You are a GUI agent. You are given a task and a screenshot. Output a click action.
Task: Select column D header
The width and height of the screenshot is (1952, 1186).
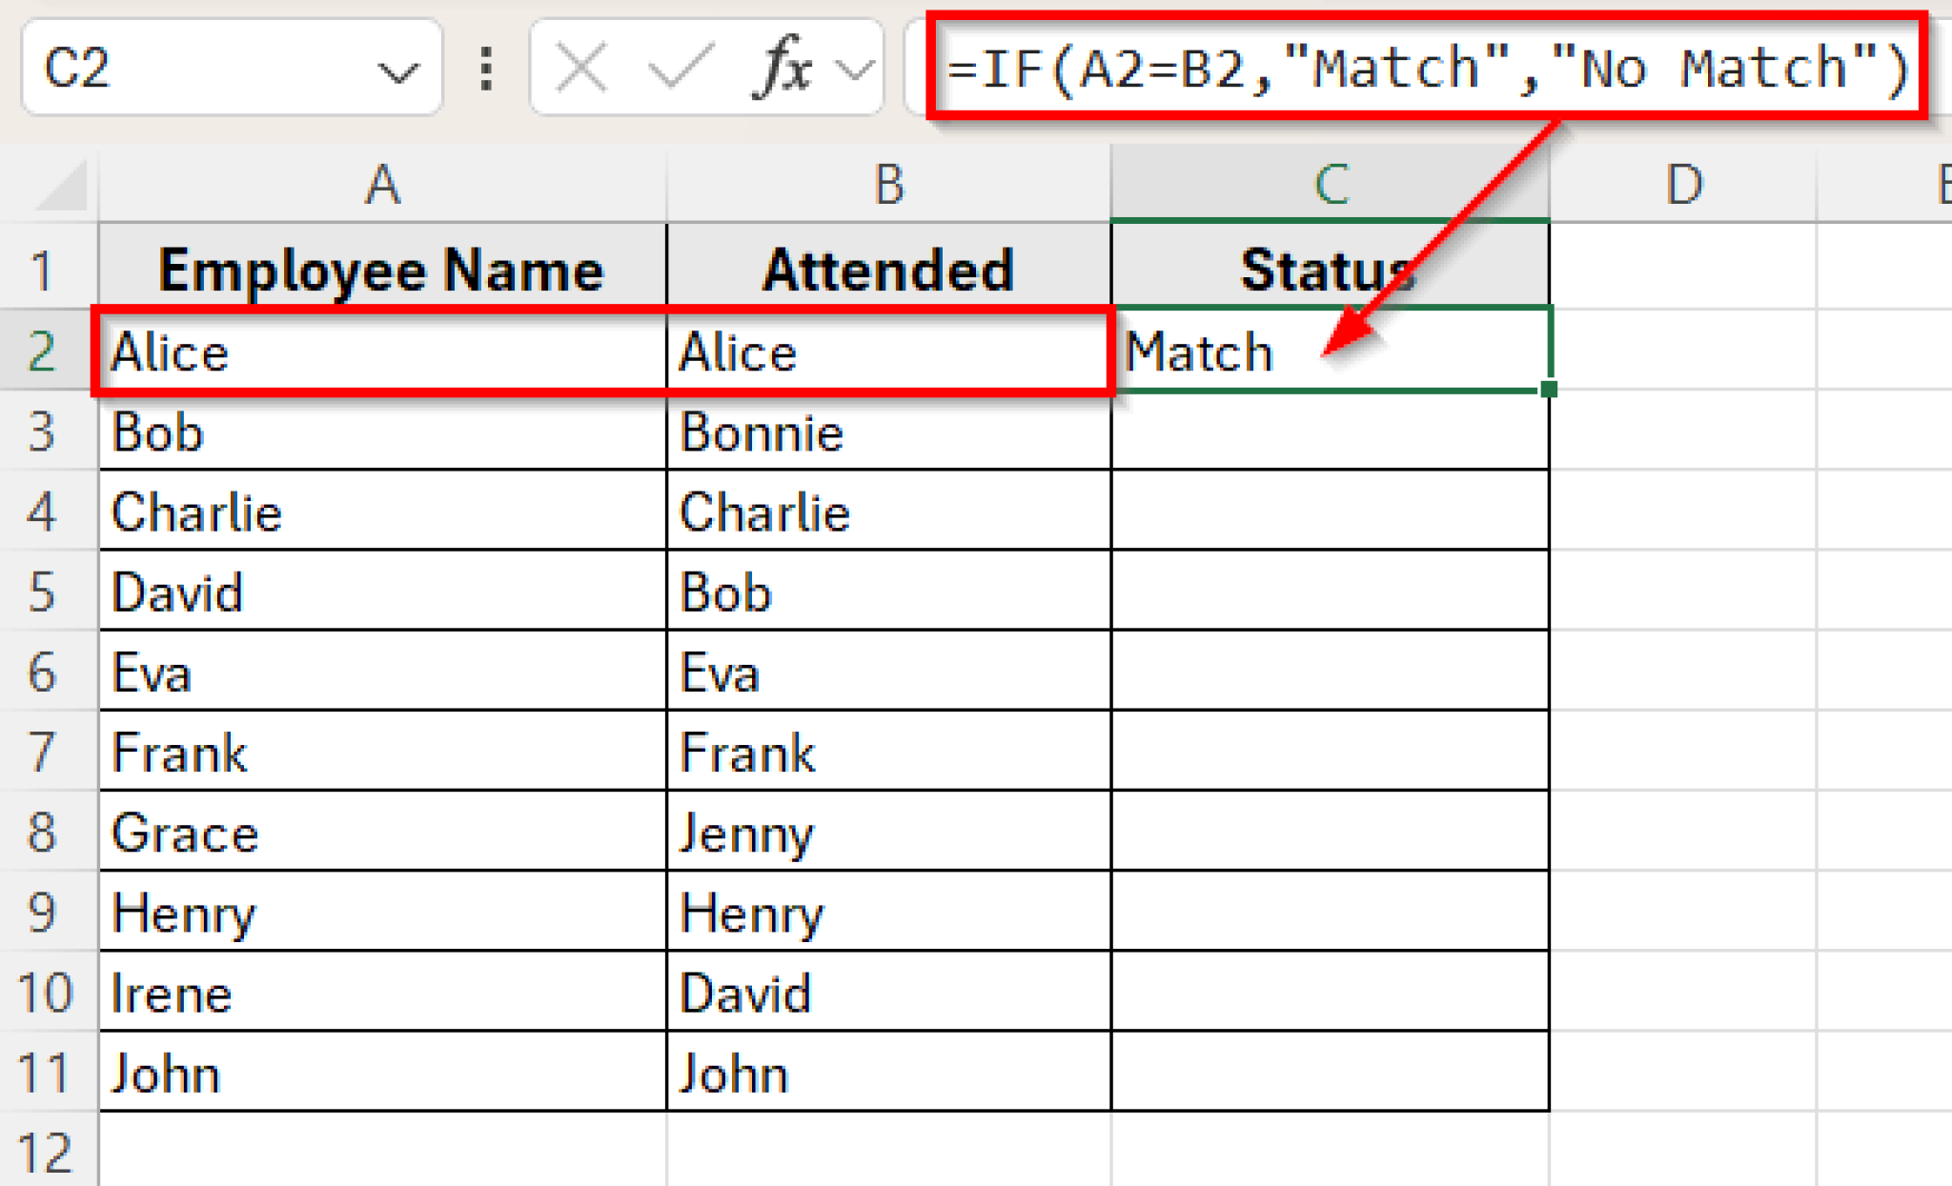pos(1685,183)
